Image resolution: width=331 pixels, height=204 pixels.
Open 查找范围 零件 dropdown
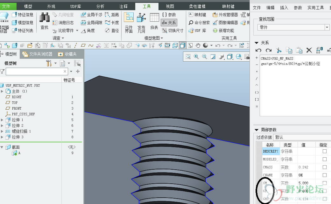327,27
